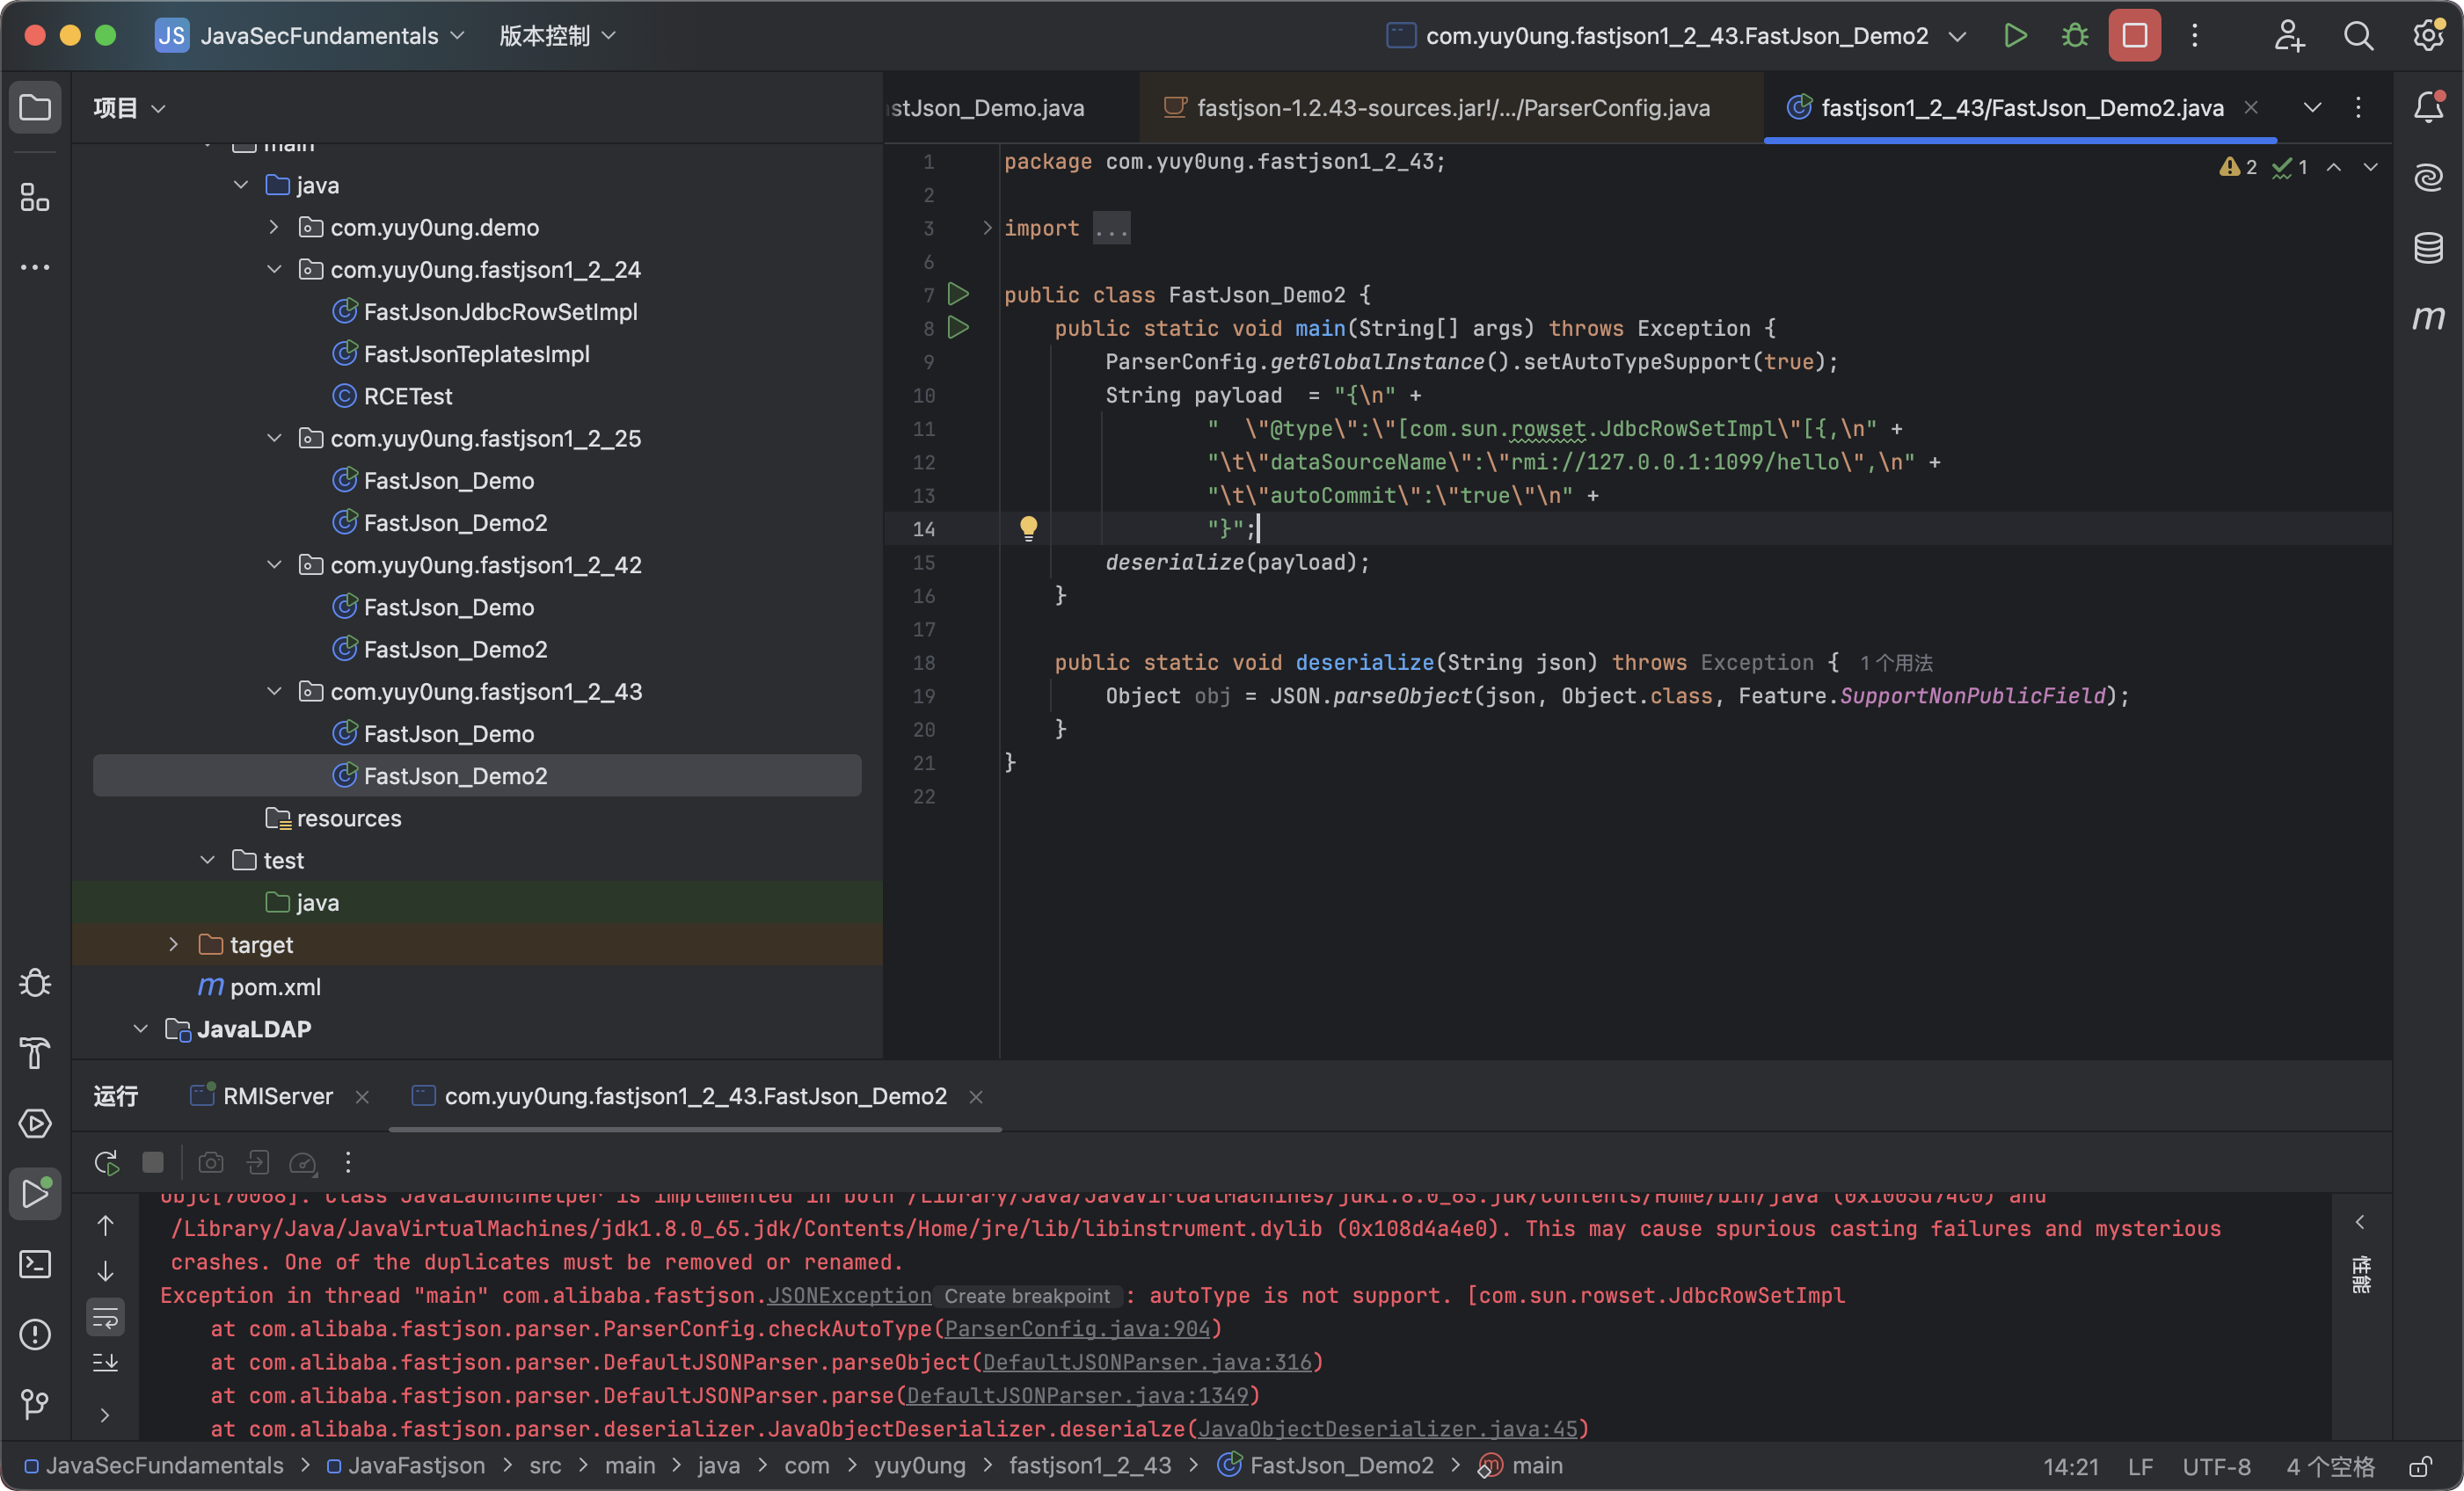
Task: Open the Database tool window icon
Action: tap(2428, 248)
